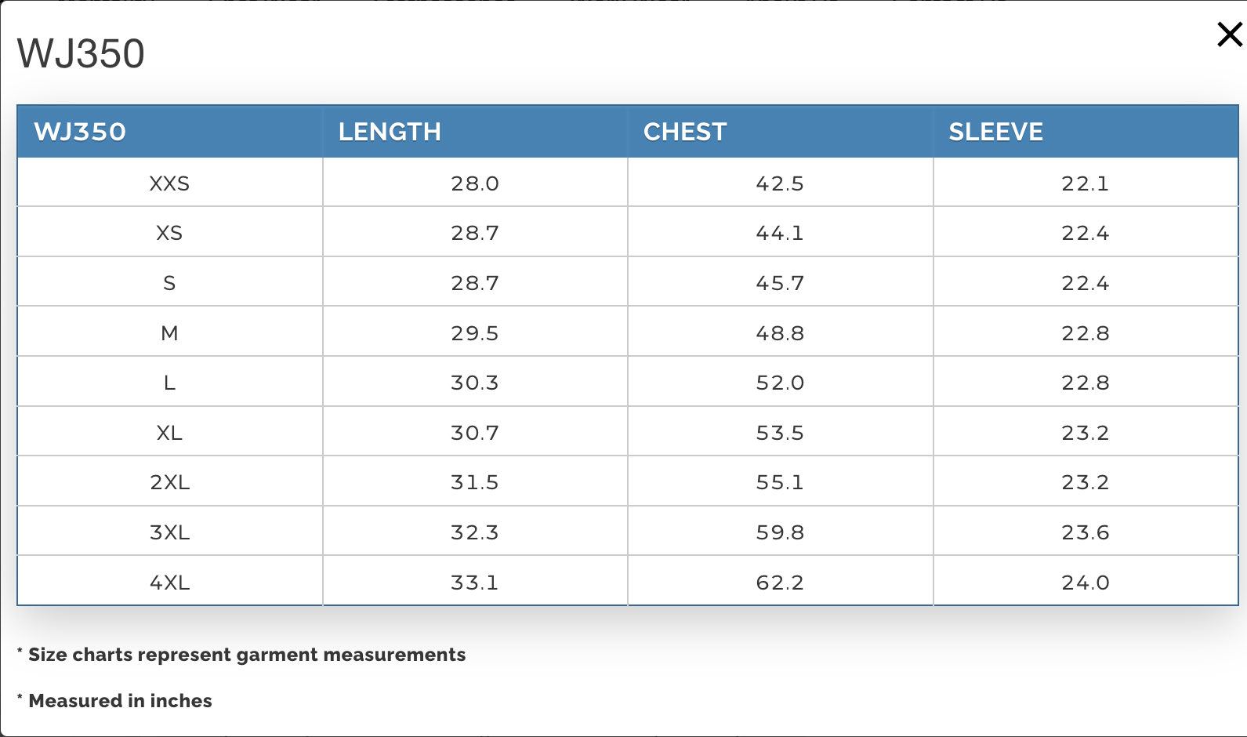The image size is (1247, 737).
Task: Select the 4XL size row
Action: [x=169, y=582]
